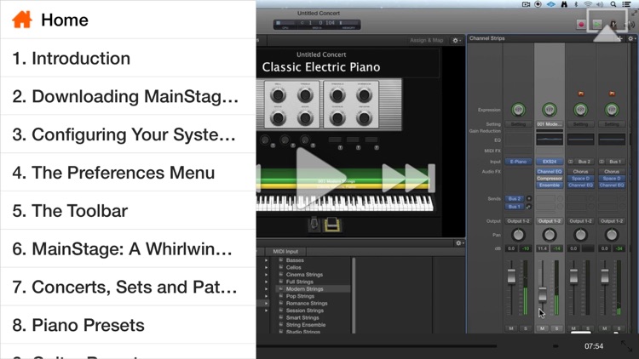Select Romance Strings in the library list
639x359 pixels.
point(307,303)
